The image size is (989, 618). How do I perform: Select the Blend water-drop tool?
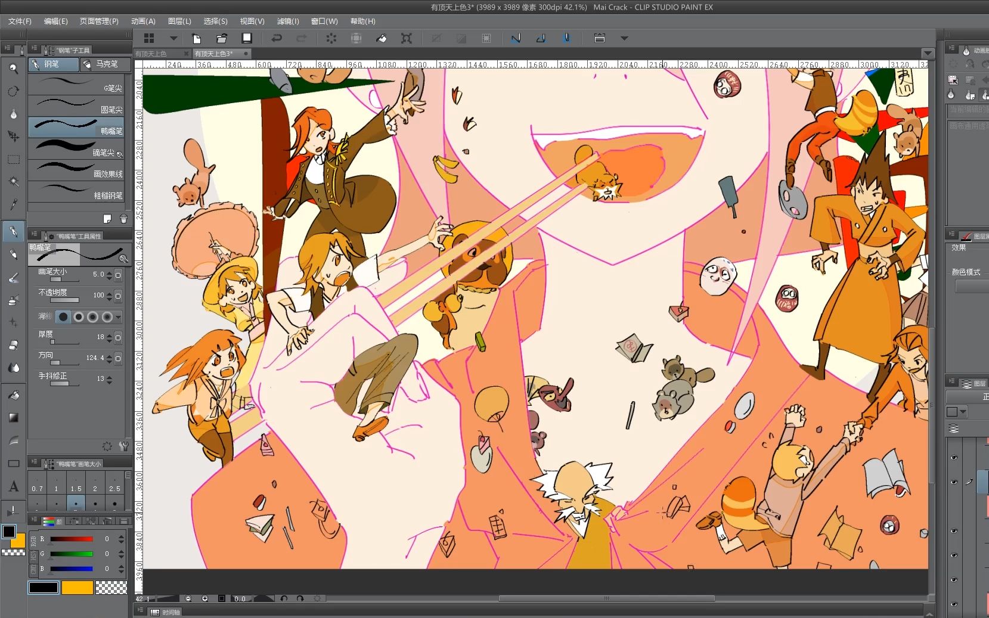[13, 368]
